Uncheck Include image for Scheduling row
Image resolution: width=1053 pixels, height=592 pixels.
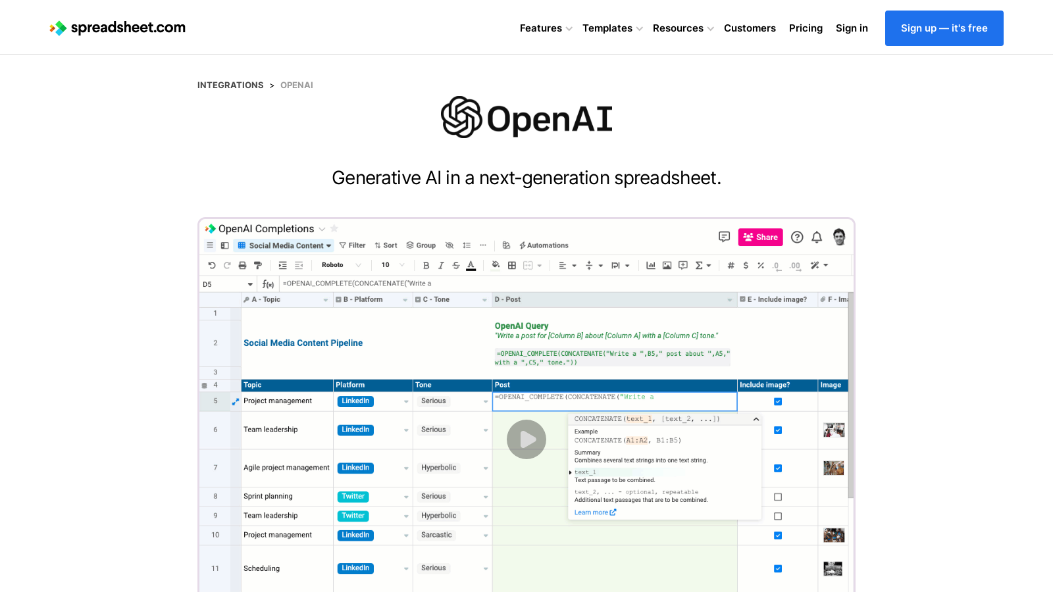778,569
